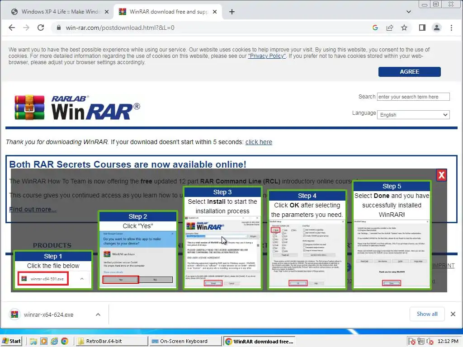
Task: Open Chrome's three-dot menu
Action: coord(451,28)
